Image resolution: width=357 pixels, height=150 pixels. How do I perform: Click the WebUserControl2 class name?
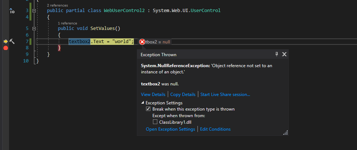click(124, 11)
